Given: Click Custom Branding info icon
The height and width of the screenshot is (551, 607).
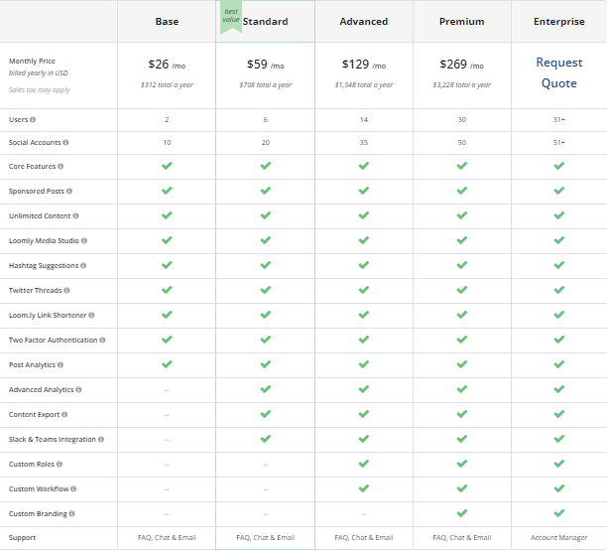Looking at the screenshot, I should [x=70, y=514].
